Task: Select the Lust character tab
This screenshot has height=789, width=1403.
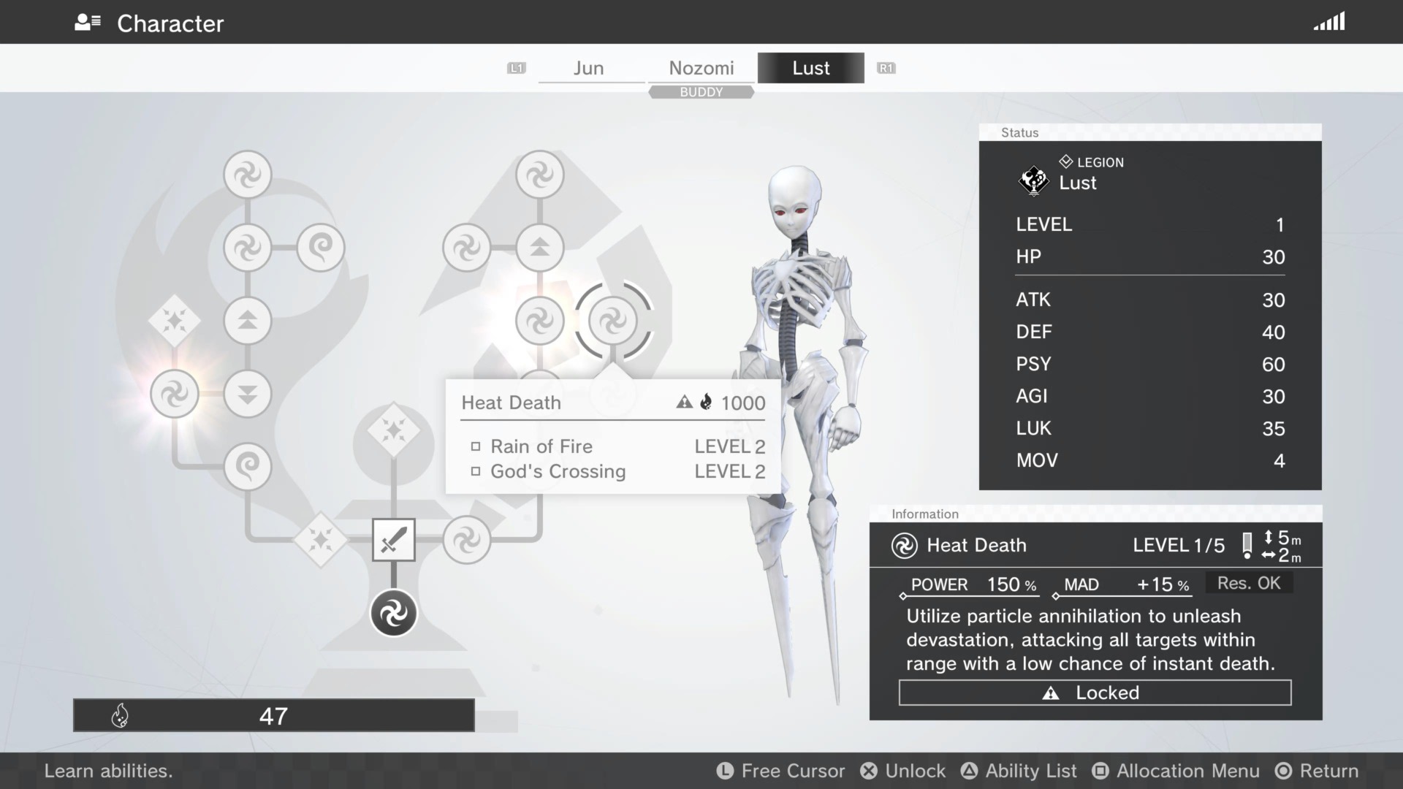Action: [x=810, y=68]
